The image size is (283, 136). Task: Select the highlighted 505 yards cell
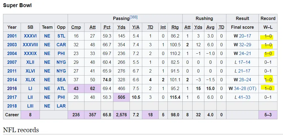[121, 97]
